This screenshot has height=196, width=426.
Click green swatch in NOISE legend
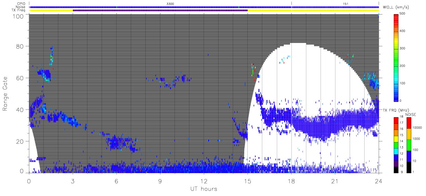(x=409, y=145)
